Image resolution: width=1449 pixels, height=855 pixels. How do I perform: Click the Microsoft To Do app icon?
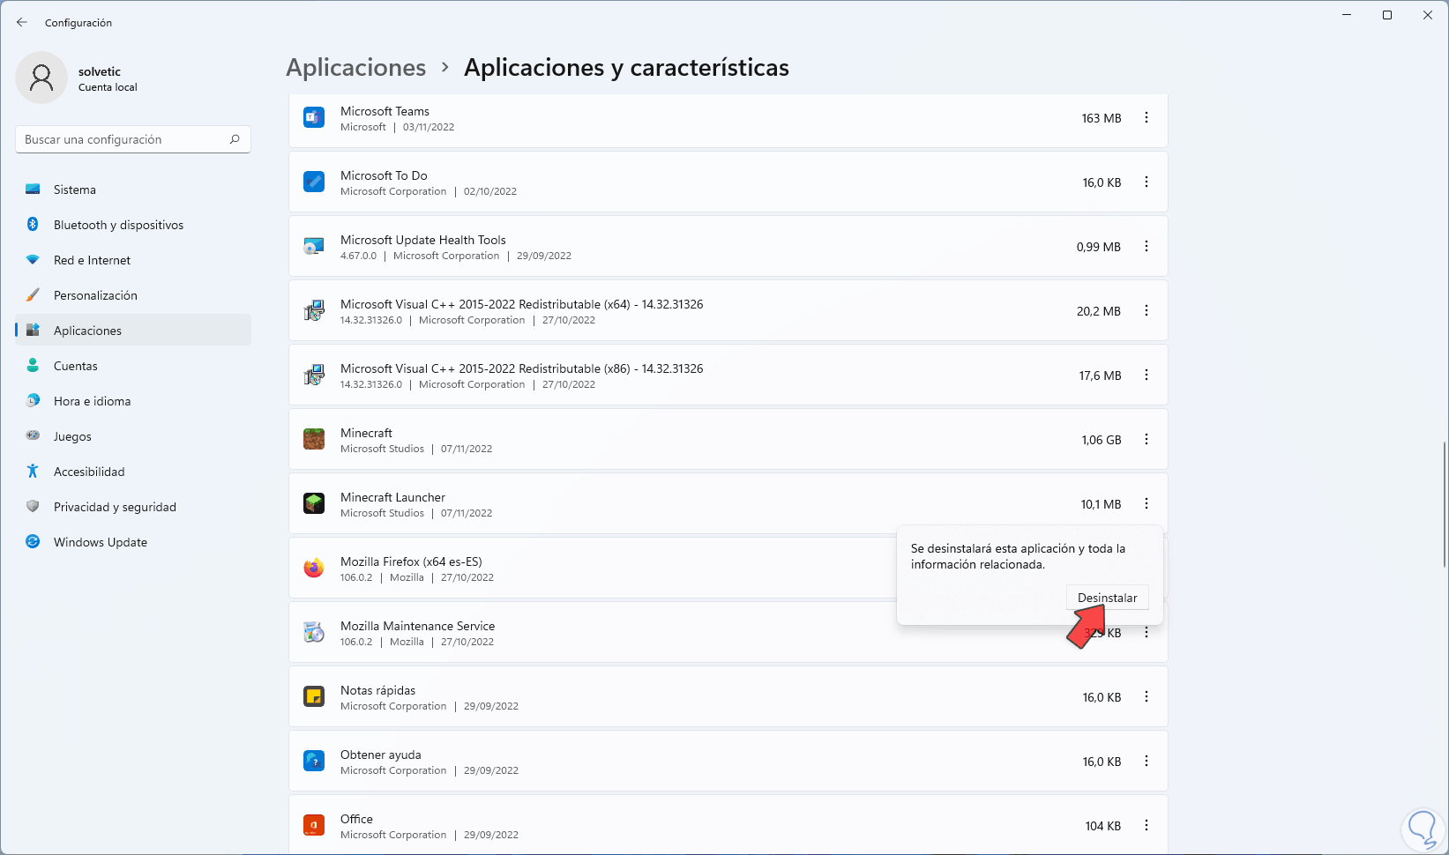pyautogui.click(x=314, y=182)
